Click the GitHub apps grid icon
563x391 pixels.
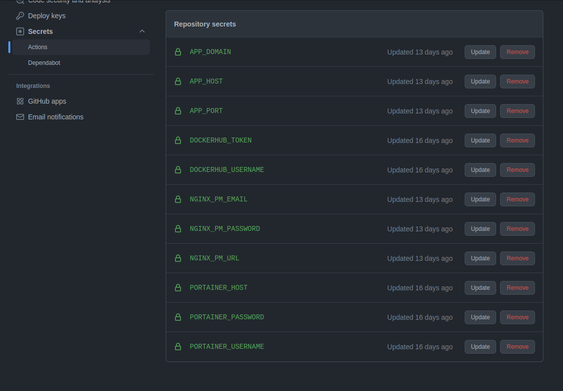pos(20,101)
